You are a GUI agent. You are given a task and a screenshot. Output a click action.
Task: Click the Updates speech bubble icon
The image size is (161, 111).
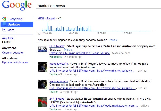tap(4, 25)
